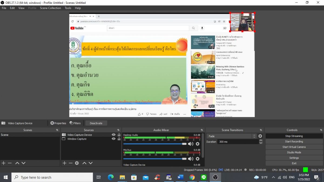This screenshot has height=182, width=324.
Task: Remove the selected scene with minus icon
Action: point(10,163)
